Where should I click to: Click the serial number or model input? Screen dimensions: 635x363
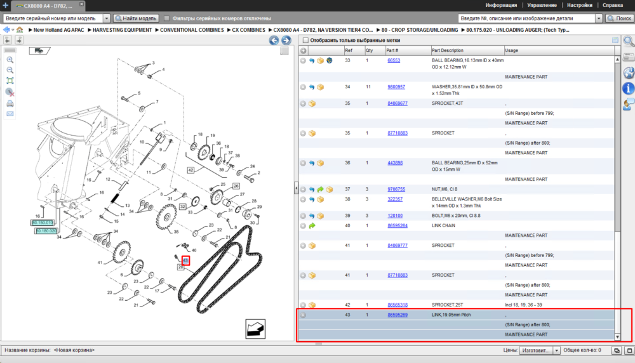(53, 18)
